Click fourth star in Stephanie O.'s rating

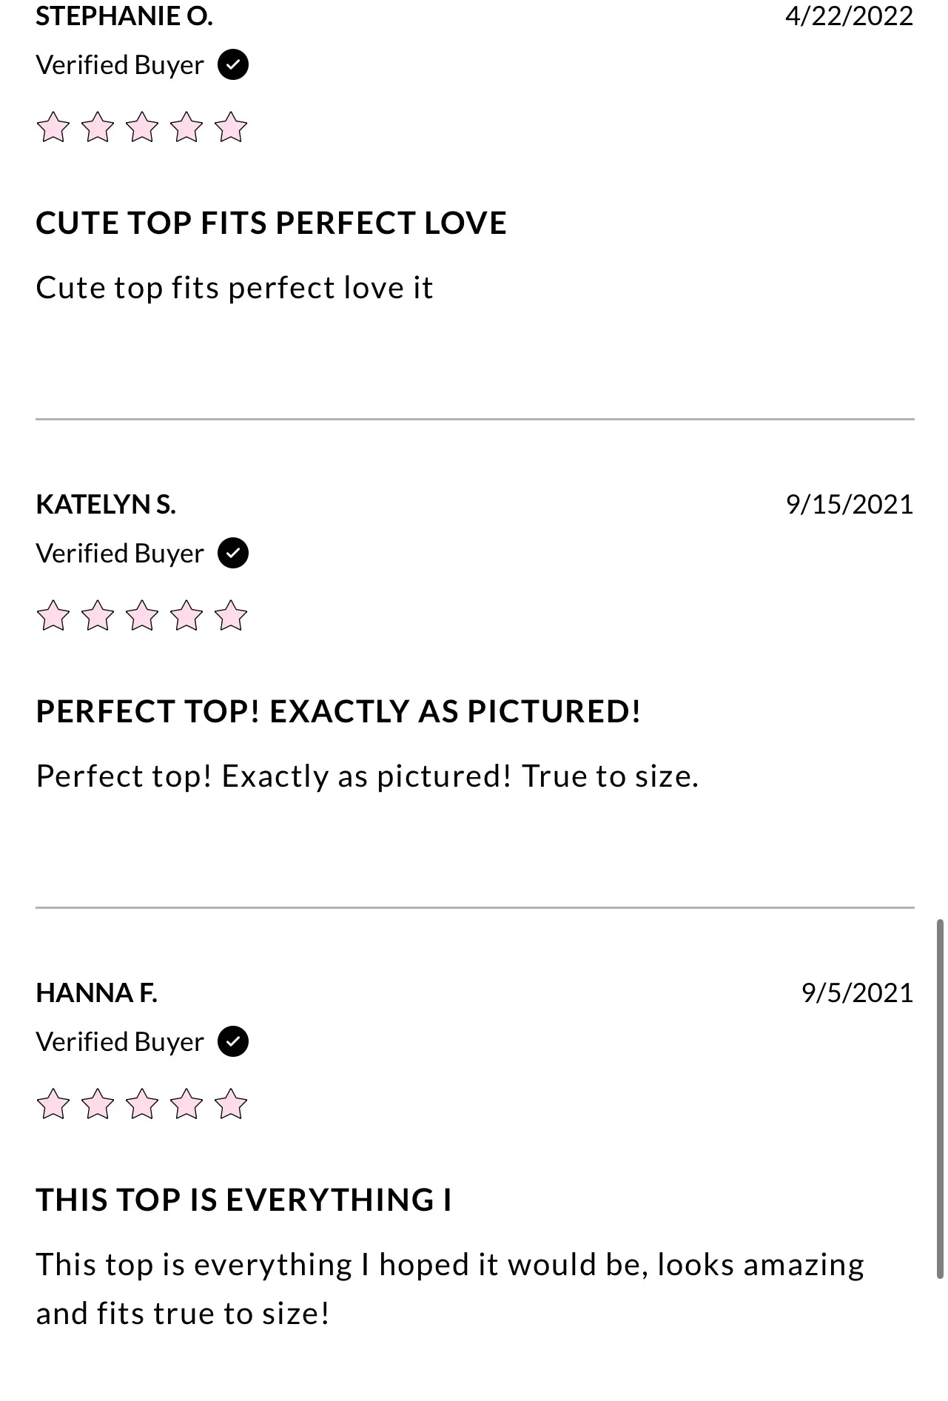point(186,127)
